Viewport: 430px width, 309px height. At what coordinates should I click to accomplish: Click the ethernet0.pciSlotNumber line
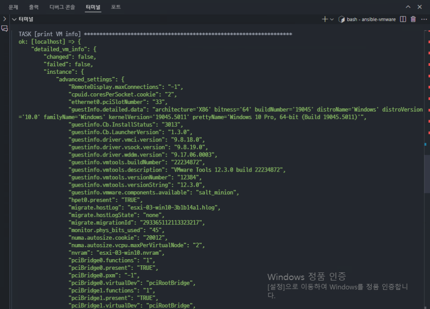click(118, 102)
